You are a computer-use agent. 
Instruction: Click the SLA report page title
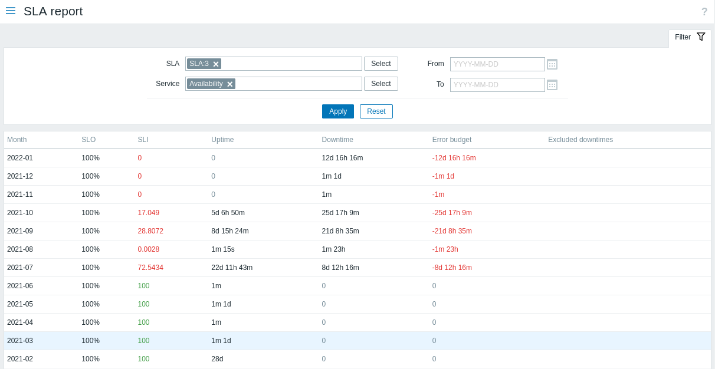click(53, 11)
